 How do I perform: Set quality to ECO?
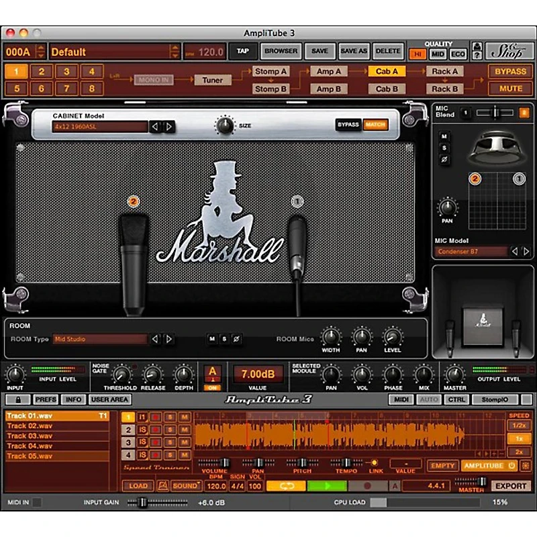[458, 54]
